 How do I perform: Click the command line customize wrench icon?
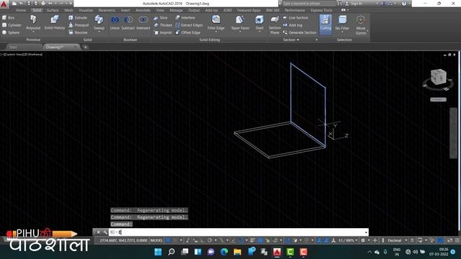(x=105, y=232)
